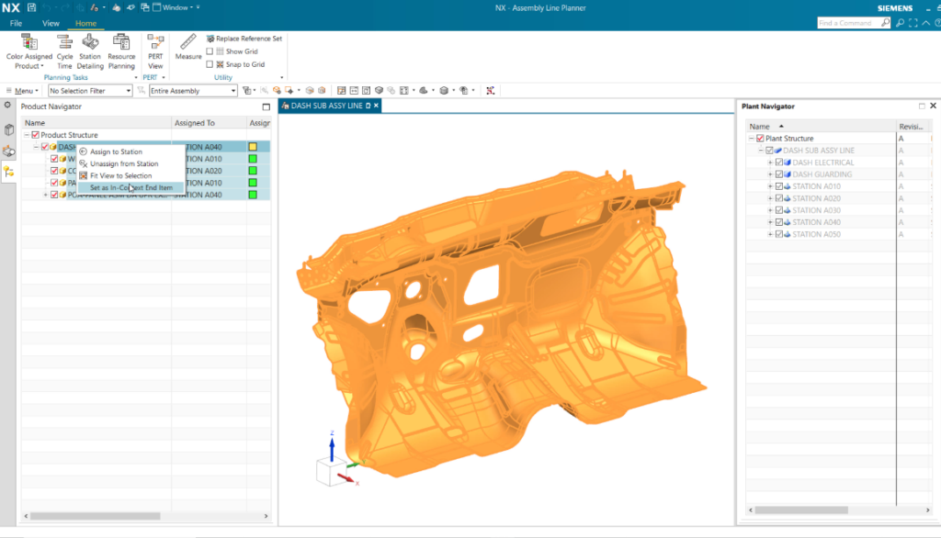Sort by the Assigned To column header
This screenshot has width=941, height=538.
pyautogui.click(x=209, y=123)
